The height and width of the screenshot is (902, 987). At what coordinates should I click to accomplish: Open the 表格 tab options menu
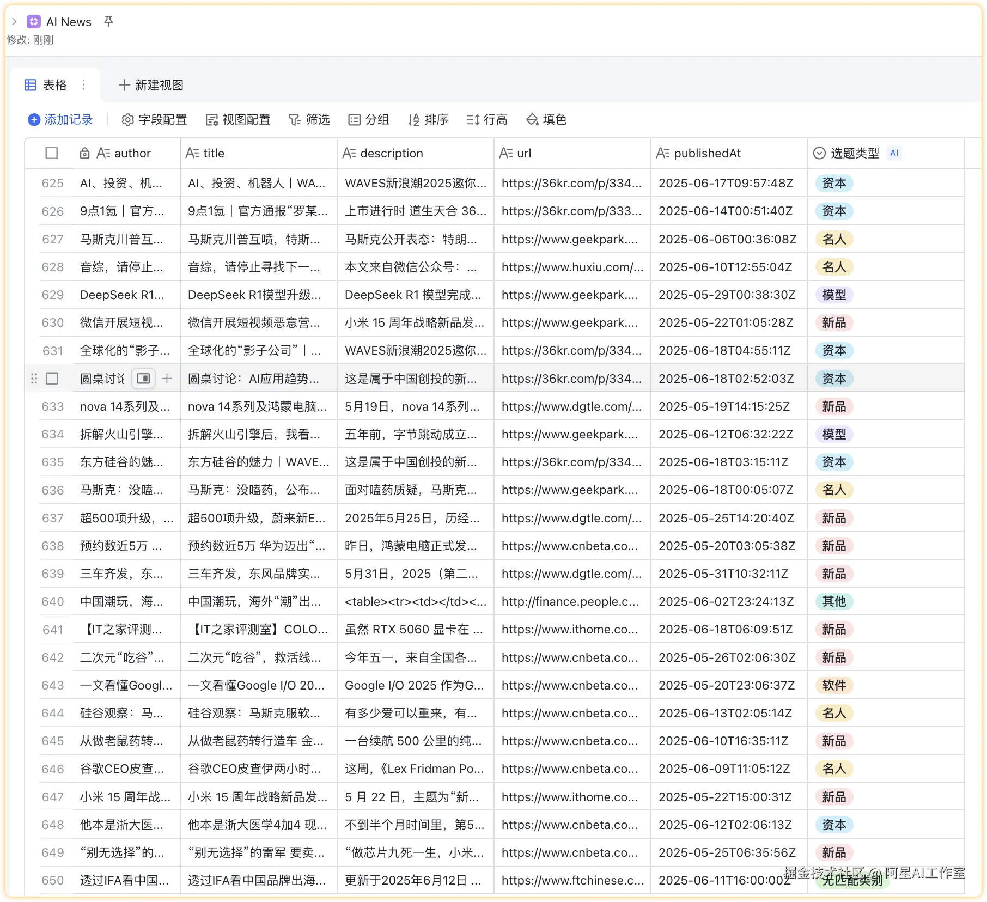click(83, 85)
